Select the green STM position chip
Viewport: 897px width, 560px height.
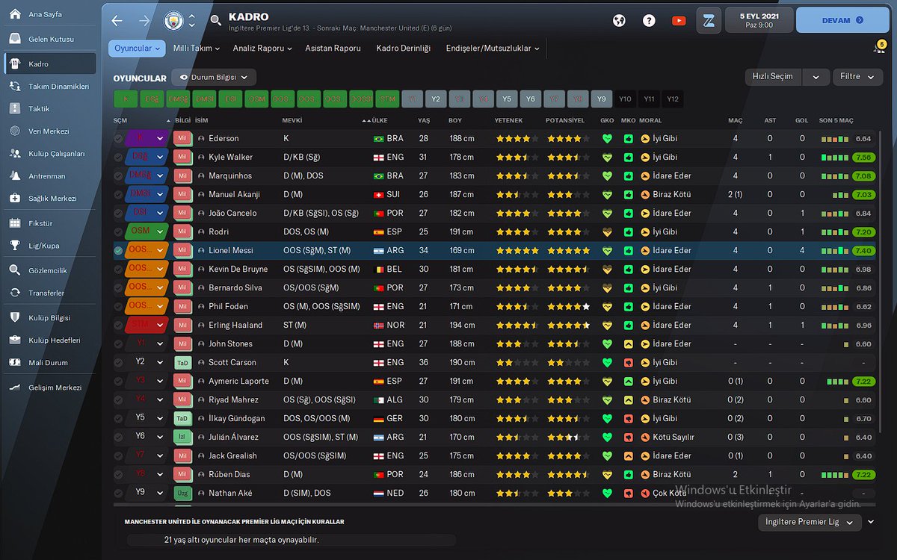(386, 99)
